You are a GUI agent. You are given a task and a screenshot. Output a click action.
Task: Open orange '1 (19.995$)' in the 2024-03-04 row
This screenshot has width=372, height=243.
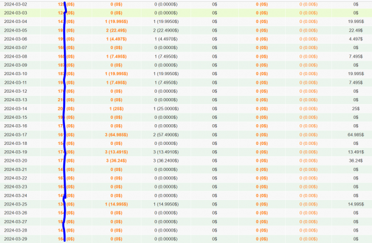[x=116, y=22]
